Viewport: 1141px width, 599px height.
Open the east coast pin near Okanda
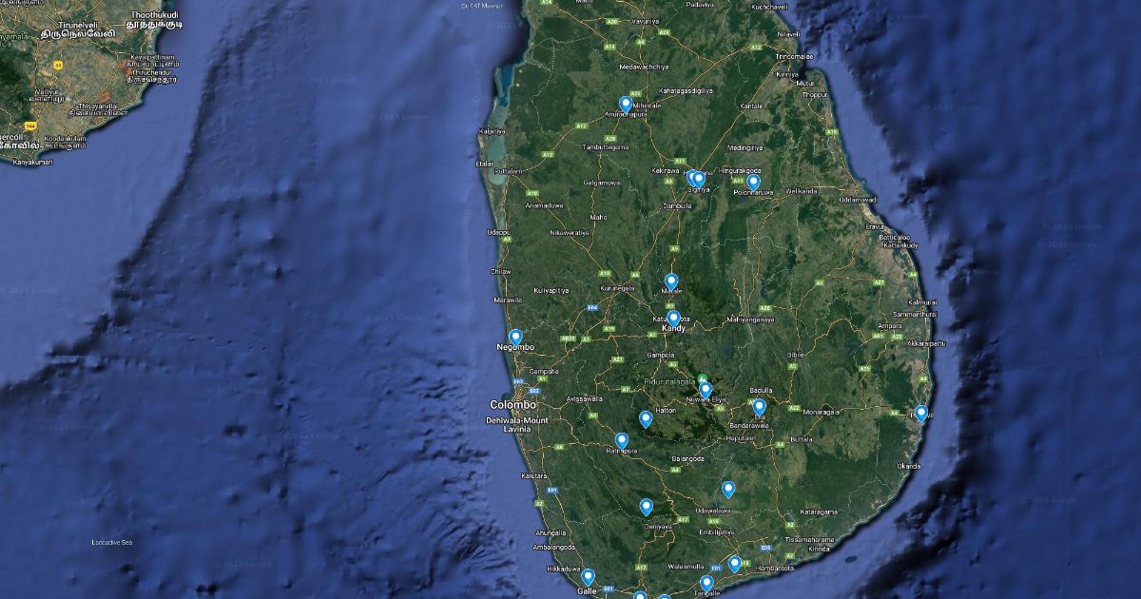pos(920,414)
